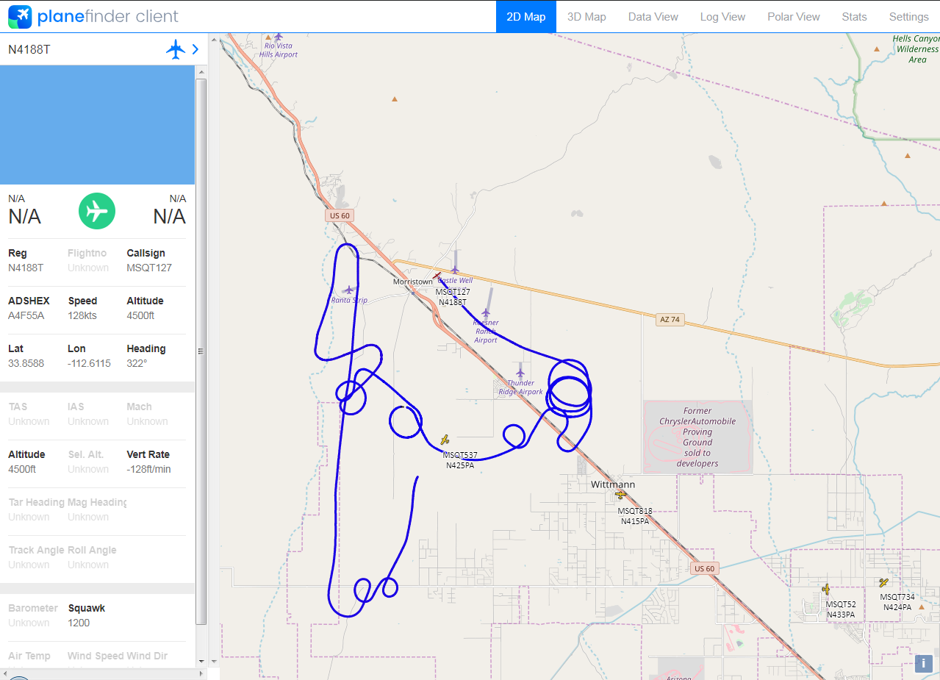
Task: Click the Lon value -112.6115
Action: pos(89,363)
